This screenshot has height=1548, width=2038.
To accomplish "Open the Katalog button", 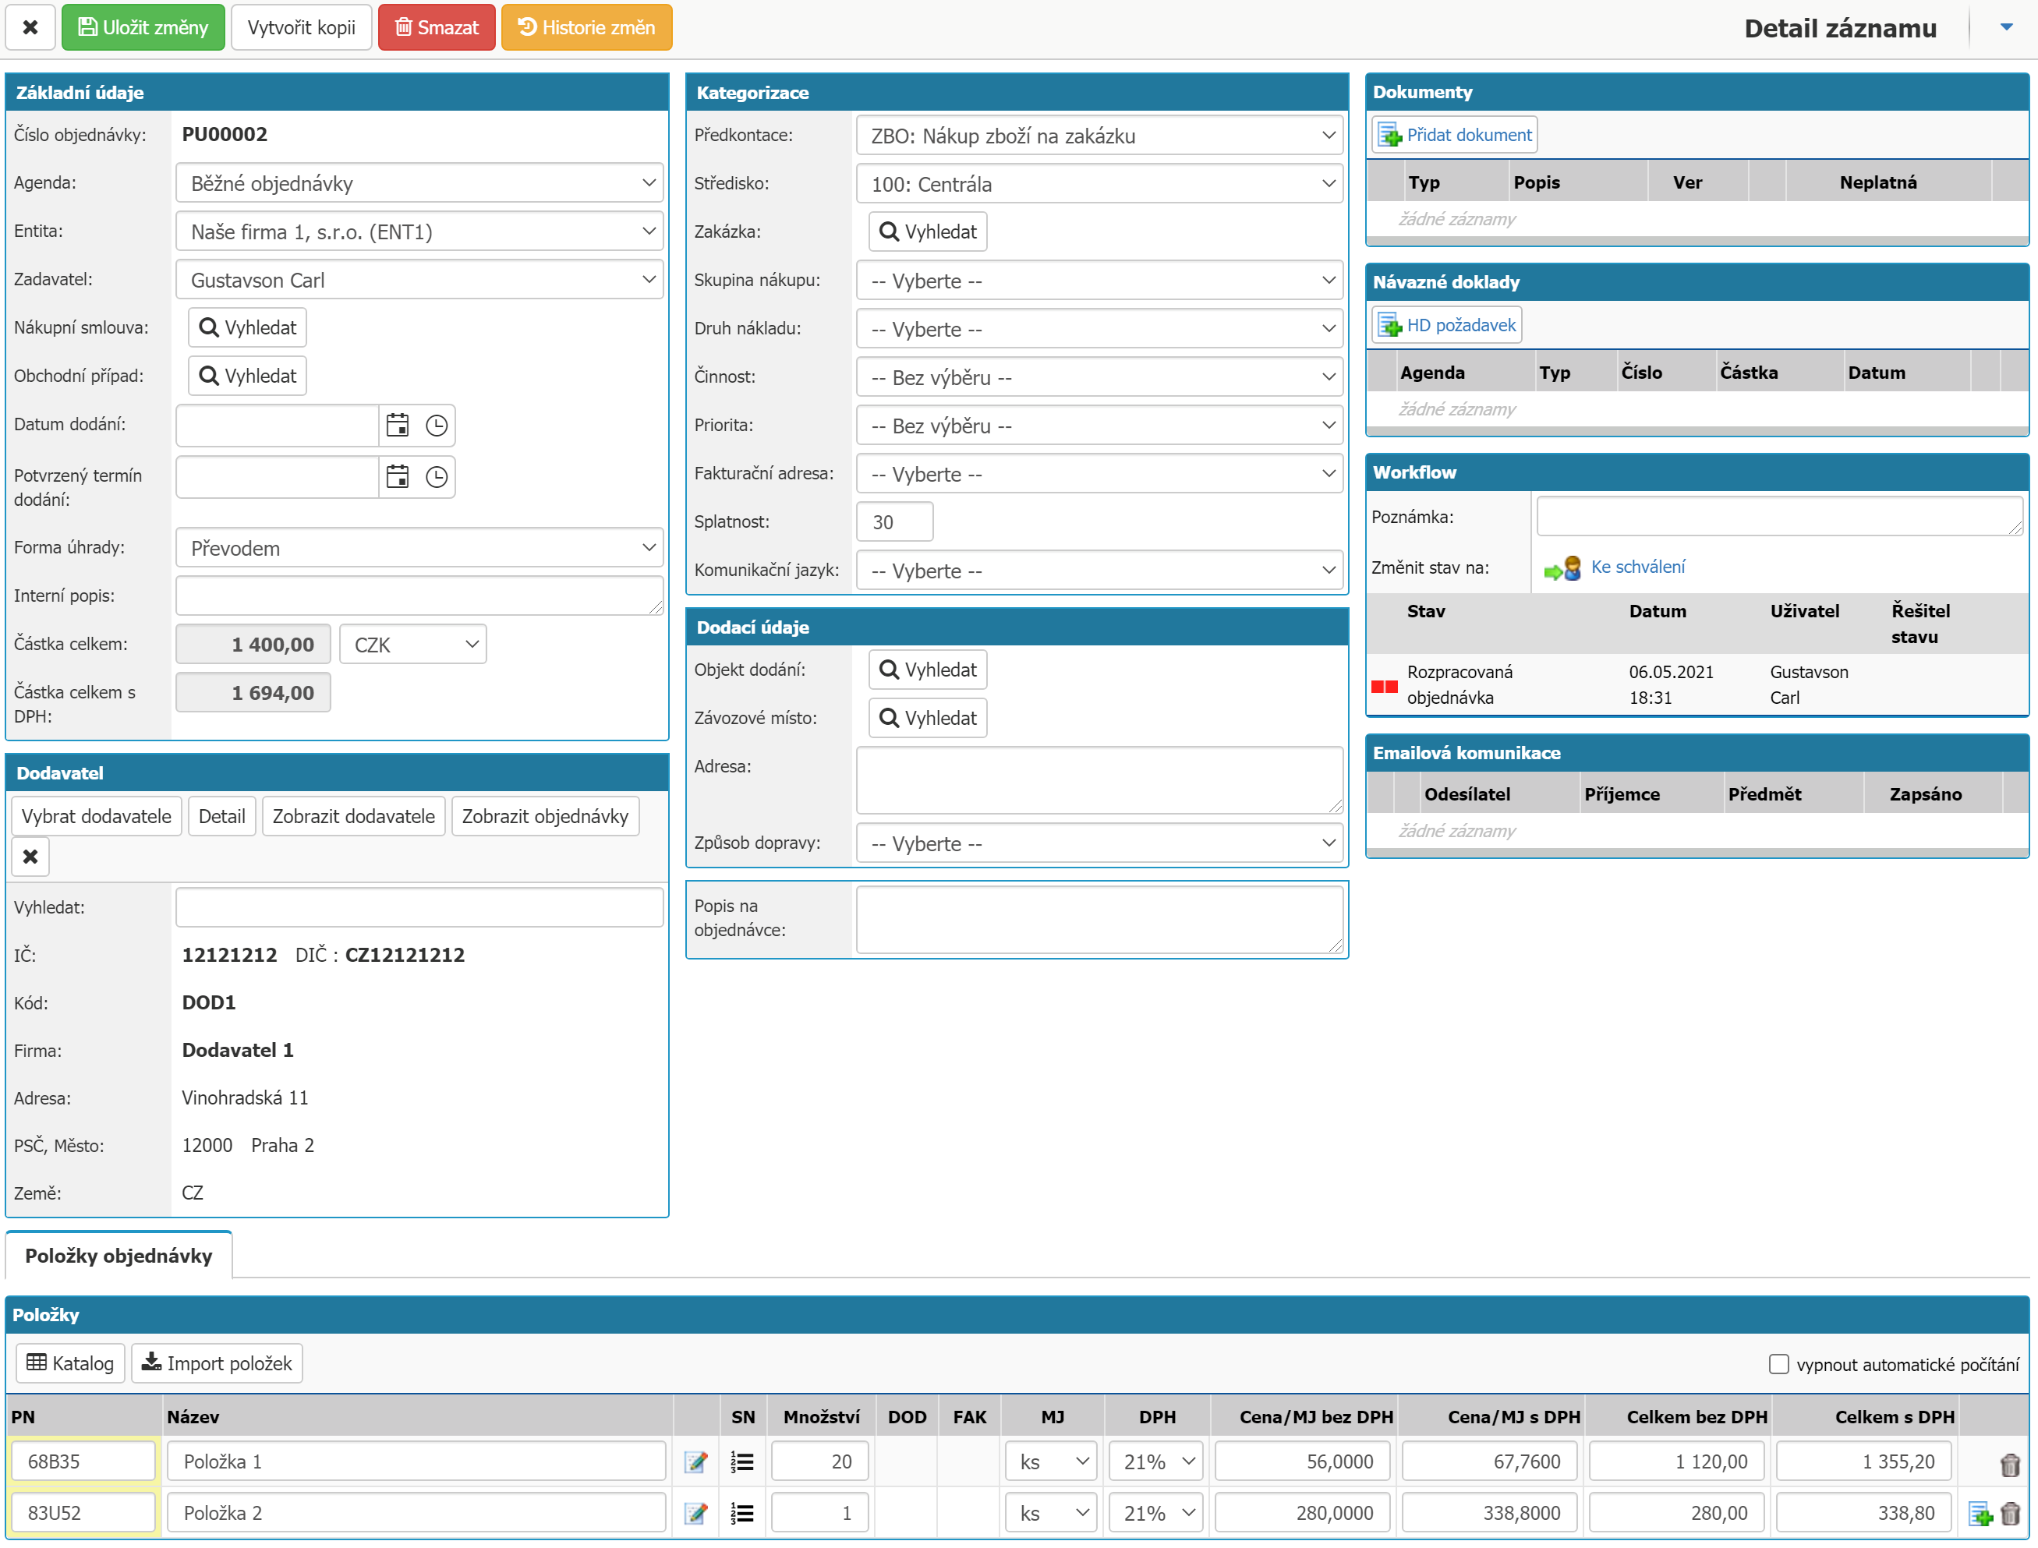I will point(71,1364).
